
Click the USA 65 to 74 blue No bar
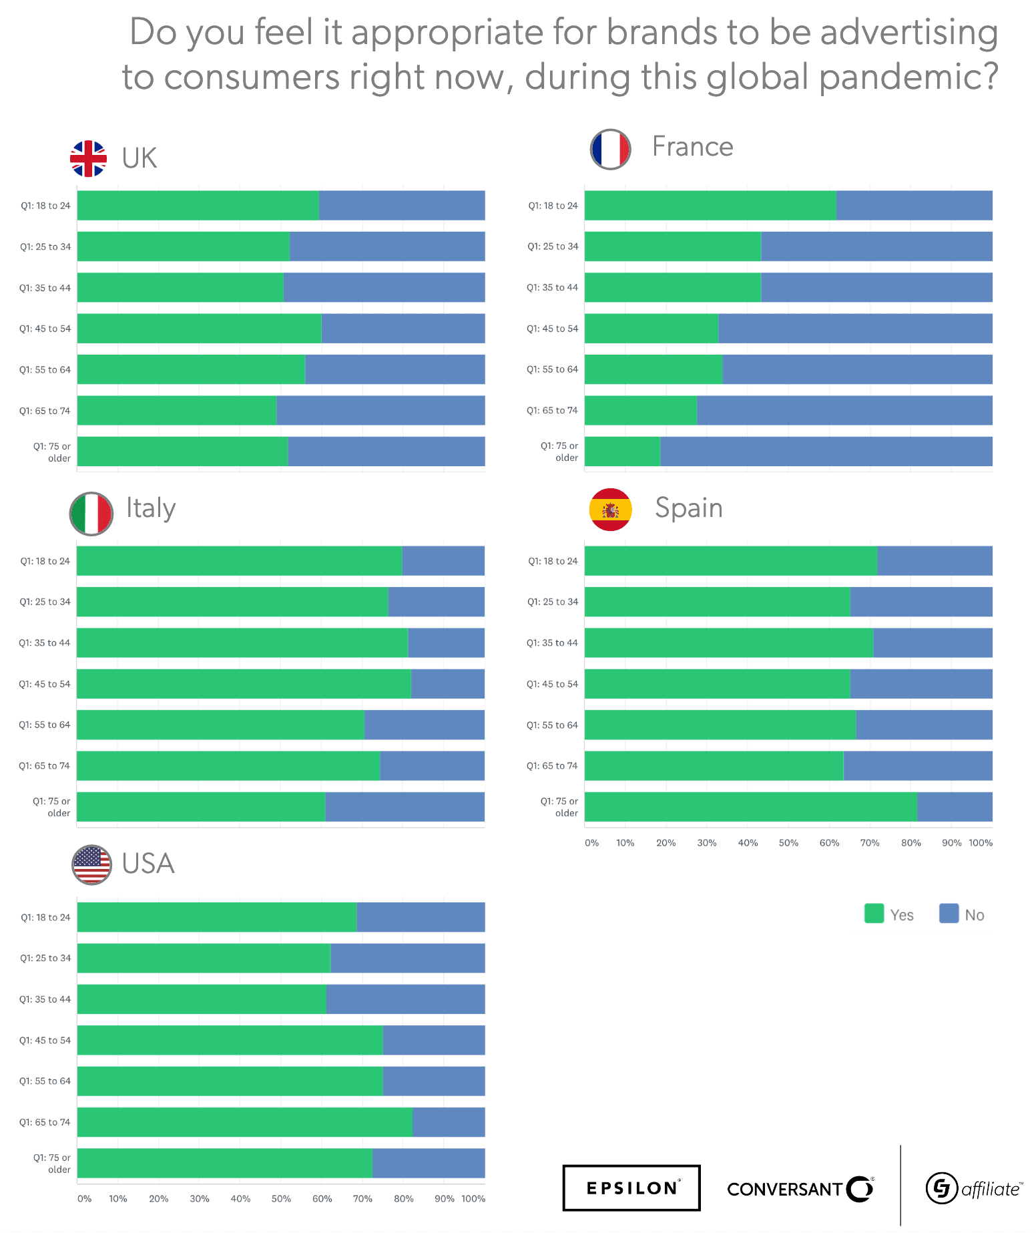tap(449, 1122)
